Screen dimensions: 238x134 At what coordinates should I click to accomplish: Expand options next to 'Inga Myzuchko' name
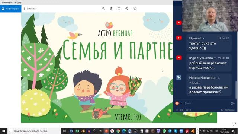coord(215,58)
